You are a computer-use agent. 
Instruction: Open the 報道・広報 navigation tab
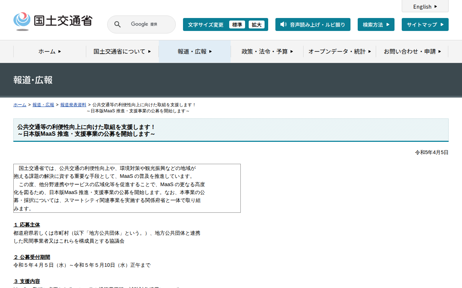coord(195,51)
